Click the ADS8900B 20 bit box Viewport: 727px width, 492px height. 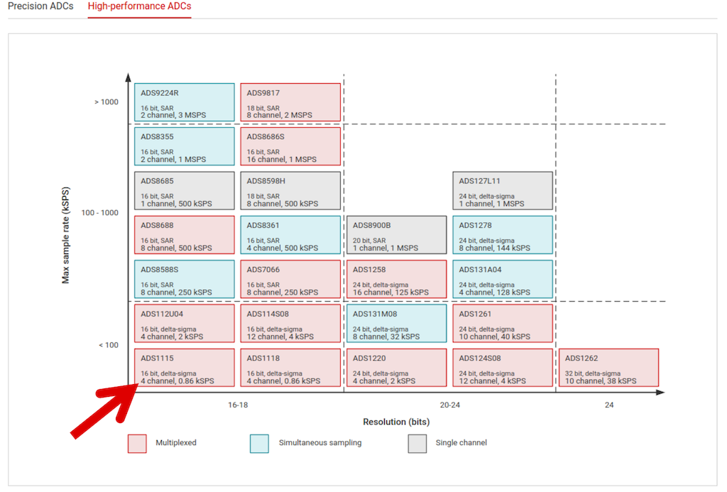(x=396, y=235)
